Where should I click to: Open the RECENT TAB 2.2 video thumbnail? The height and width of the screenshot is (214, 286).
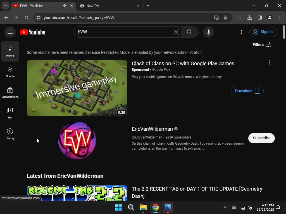[x=77, y=193]
